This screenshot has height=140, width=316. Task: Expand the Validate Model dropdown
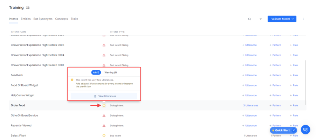click(x=293, y=19)
